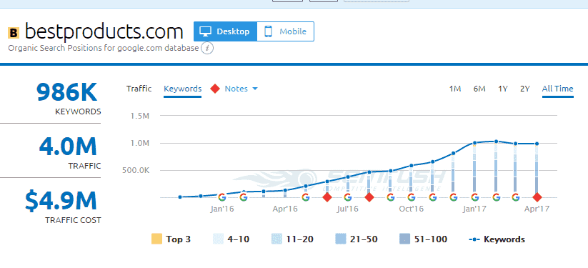Switch to Mobile view

[286, 31]
